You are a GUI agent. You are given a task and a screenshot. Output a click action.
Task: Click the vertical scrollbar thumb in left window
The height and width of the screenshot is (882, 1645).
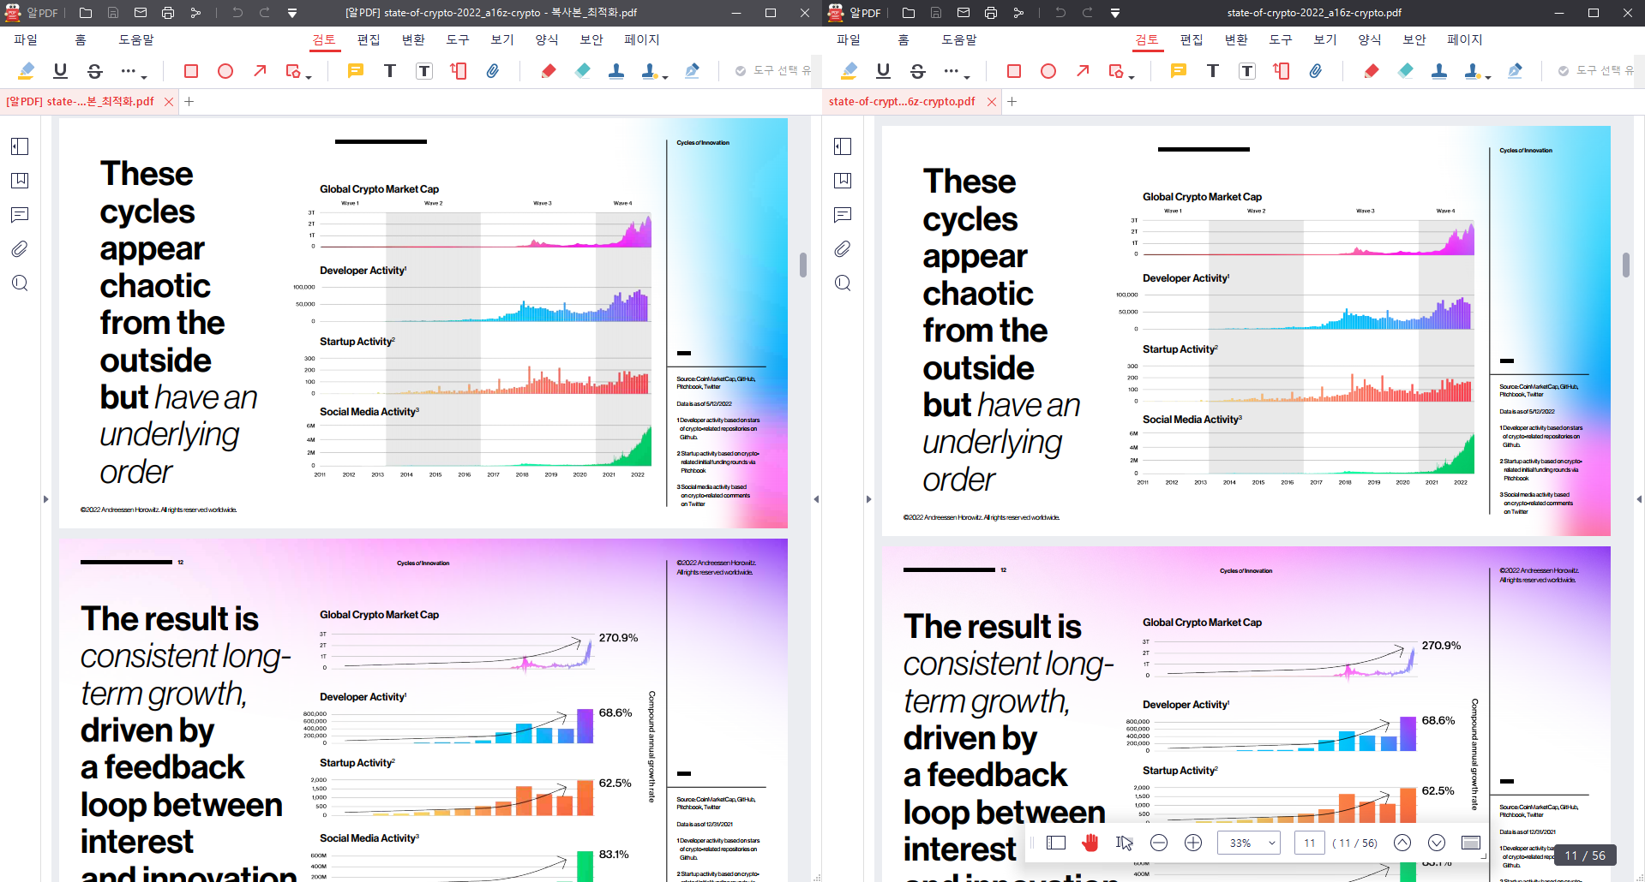(803, 265)
